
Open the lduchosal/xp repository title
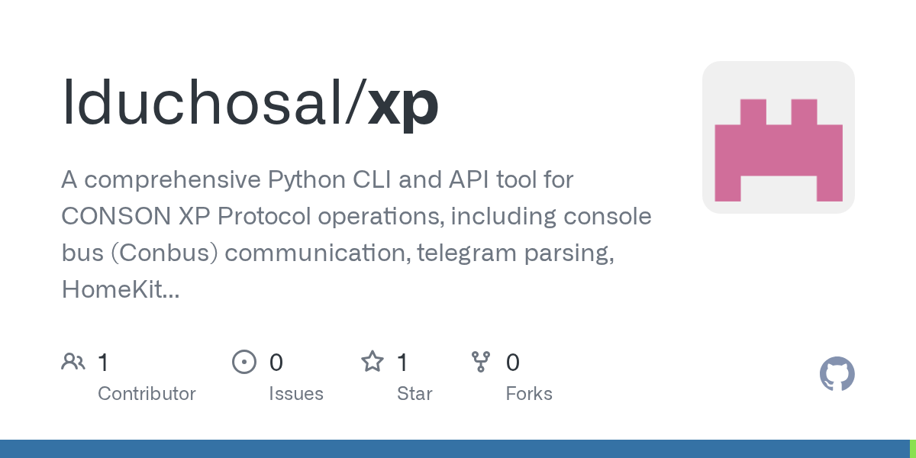pyautogui.click(x=250, y=104)
